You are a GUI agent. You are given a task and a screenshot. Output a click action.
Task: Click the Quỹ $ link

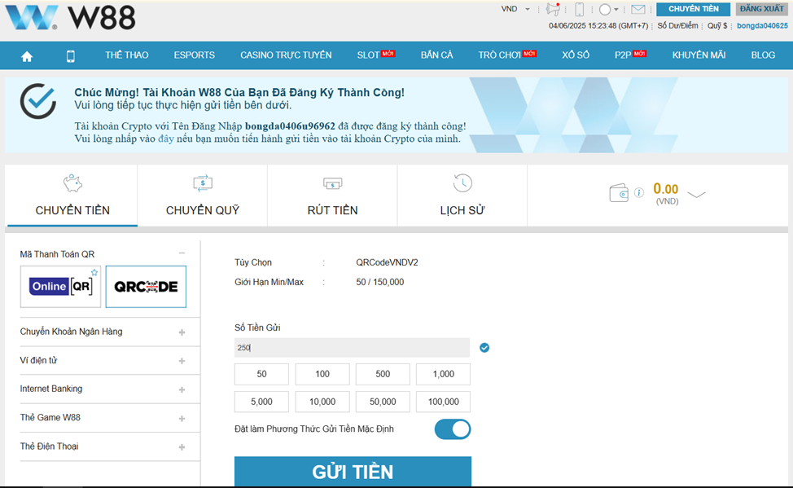point(717,26)
